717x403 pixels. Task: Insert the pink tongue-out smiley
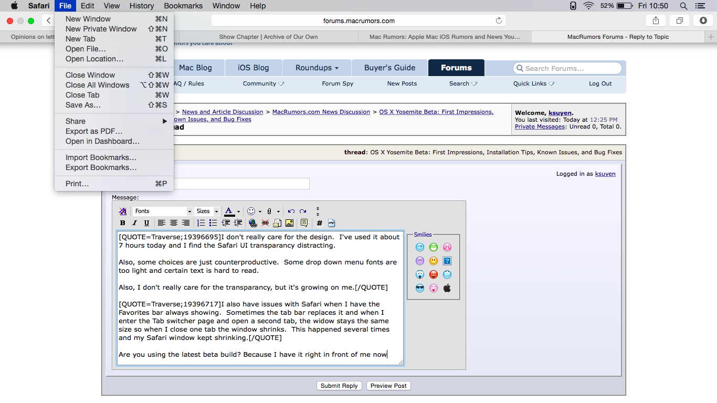click(434, 288)
